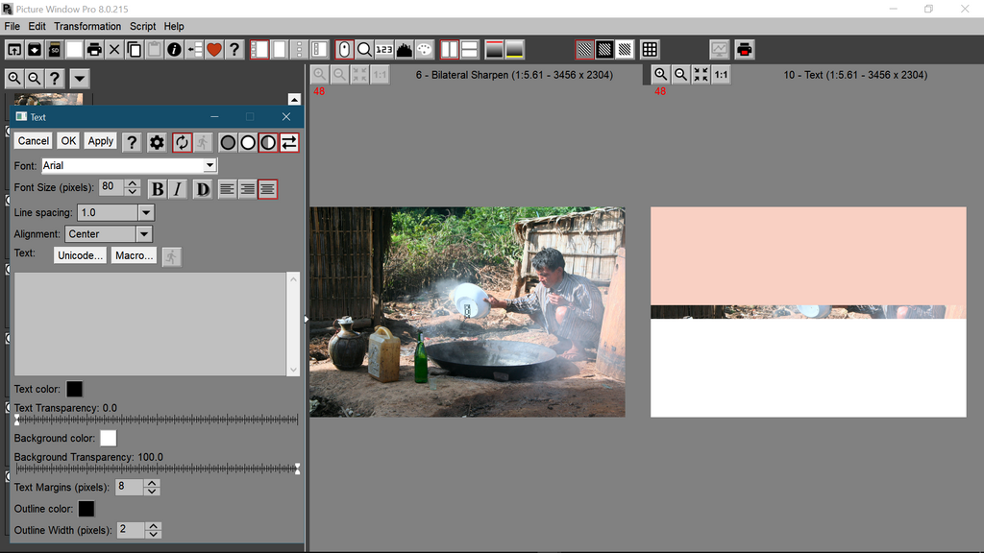This screenshot has width=984, height=553.
Task: Click the color palette icon
Action: (425, 50)
